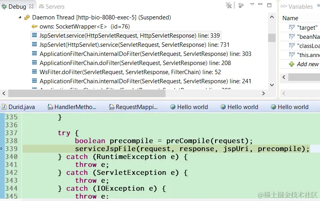Click Debug view horizontal scroll right arrow
Screen dimensions: 320x201
click(263, 93)
